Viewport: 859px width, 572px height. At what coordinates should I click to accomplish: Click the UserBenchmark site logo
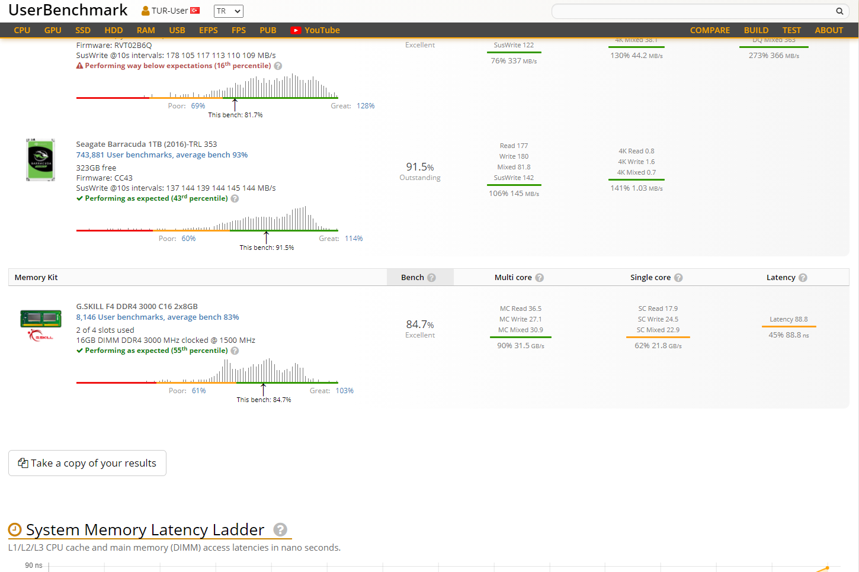pos(68,10)
